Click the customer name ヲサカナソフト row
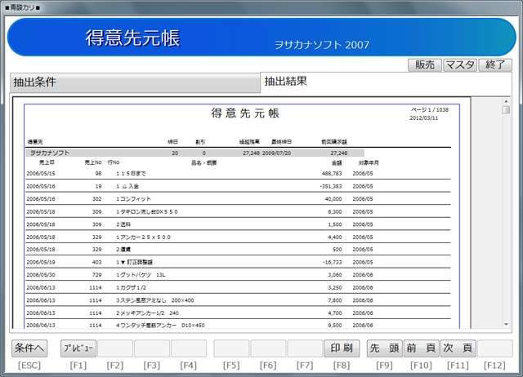Screen dimensions: 523x377 click(x=194, y=153)
